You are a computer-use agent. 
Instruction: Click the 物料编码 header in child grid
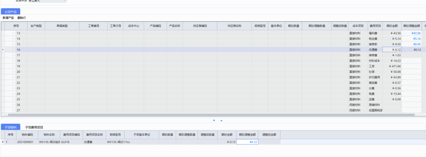(x=27, y=135)
